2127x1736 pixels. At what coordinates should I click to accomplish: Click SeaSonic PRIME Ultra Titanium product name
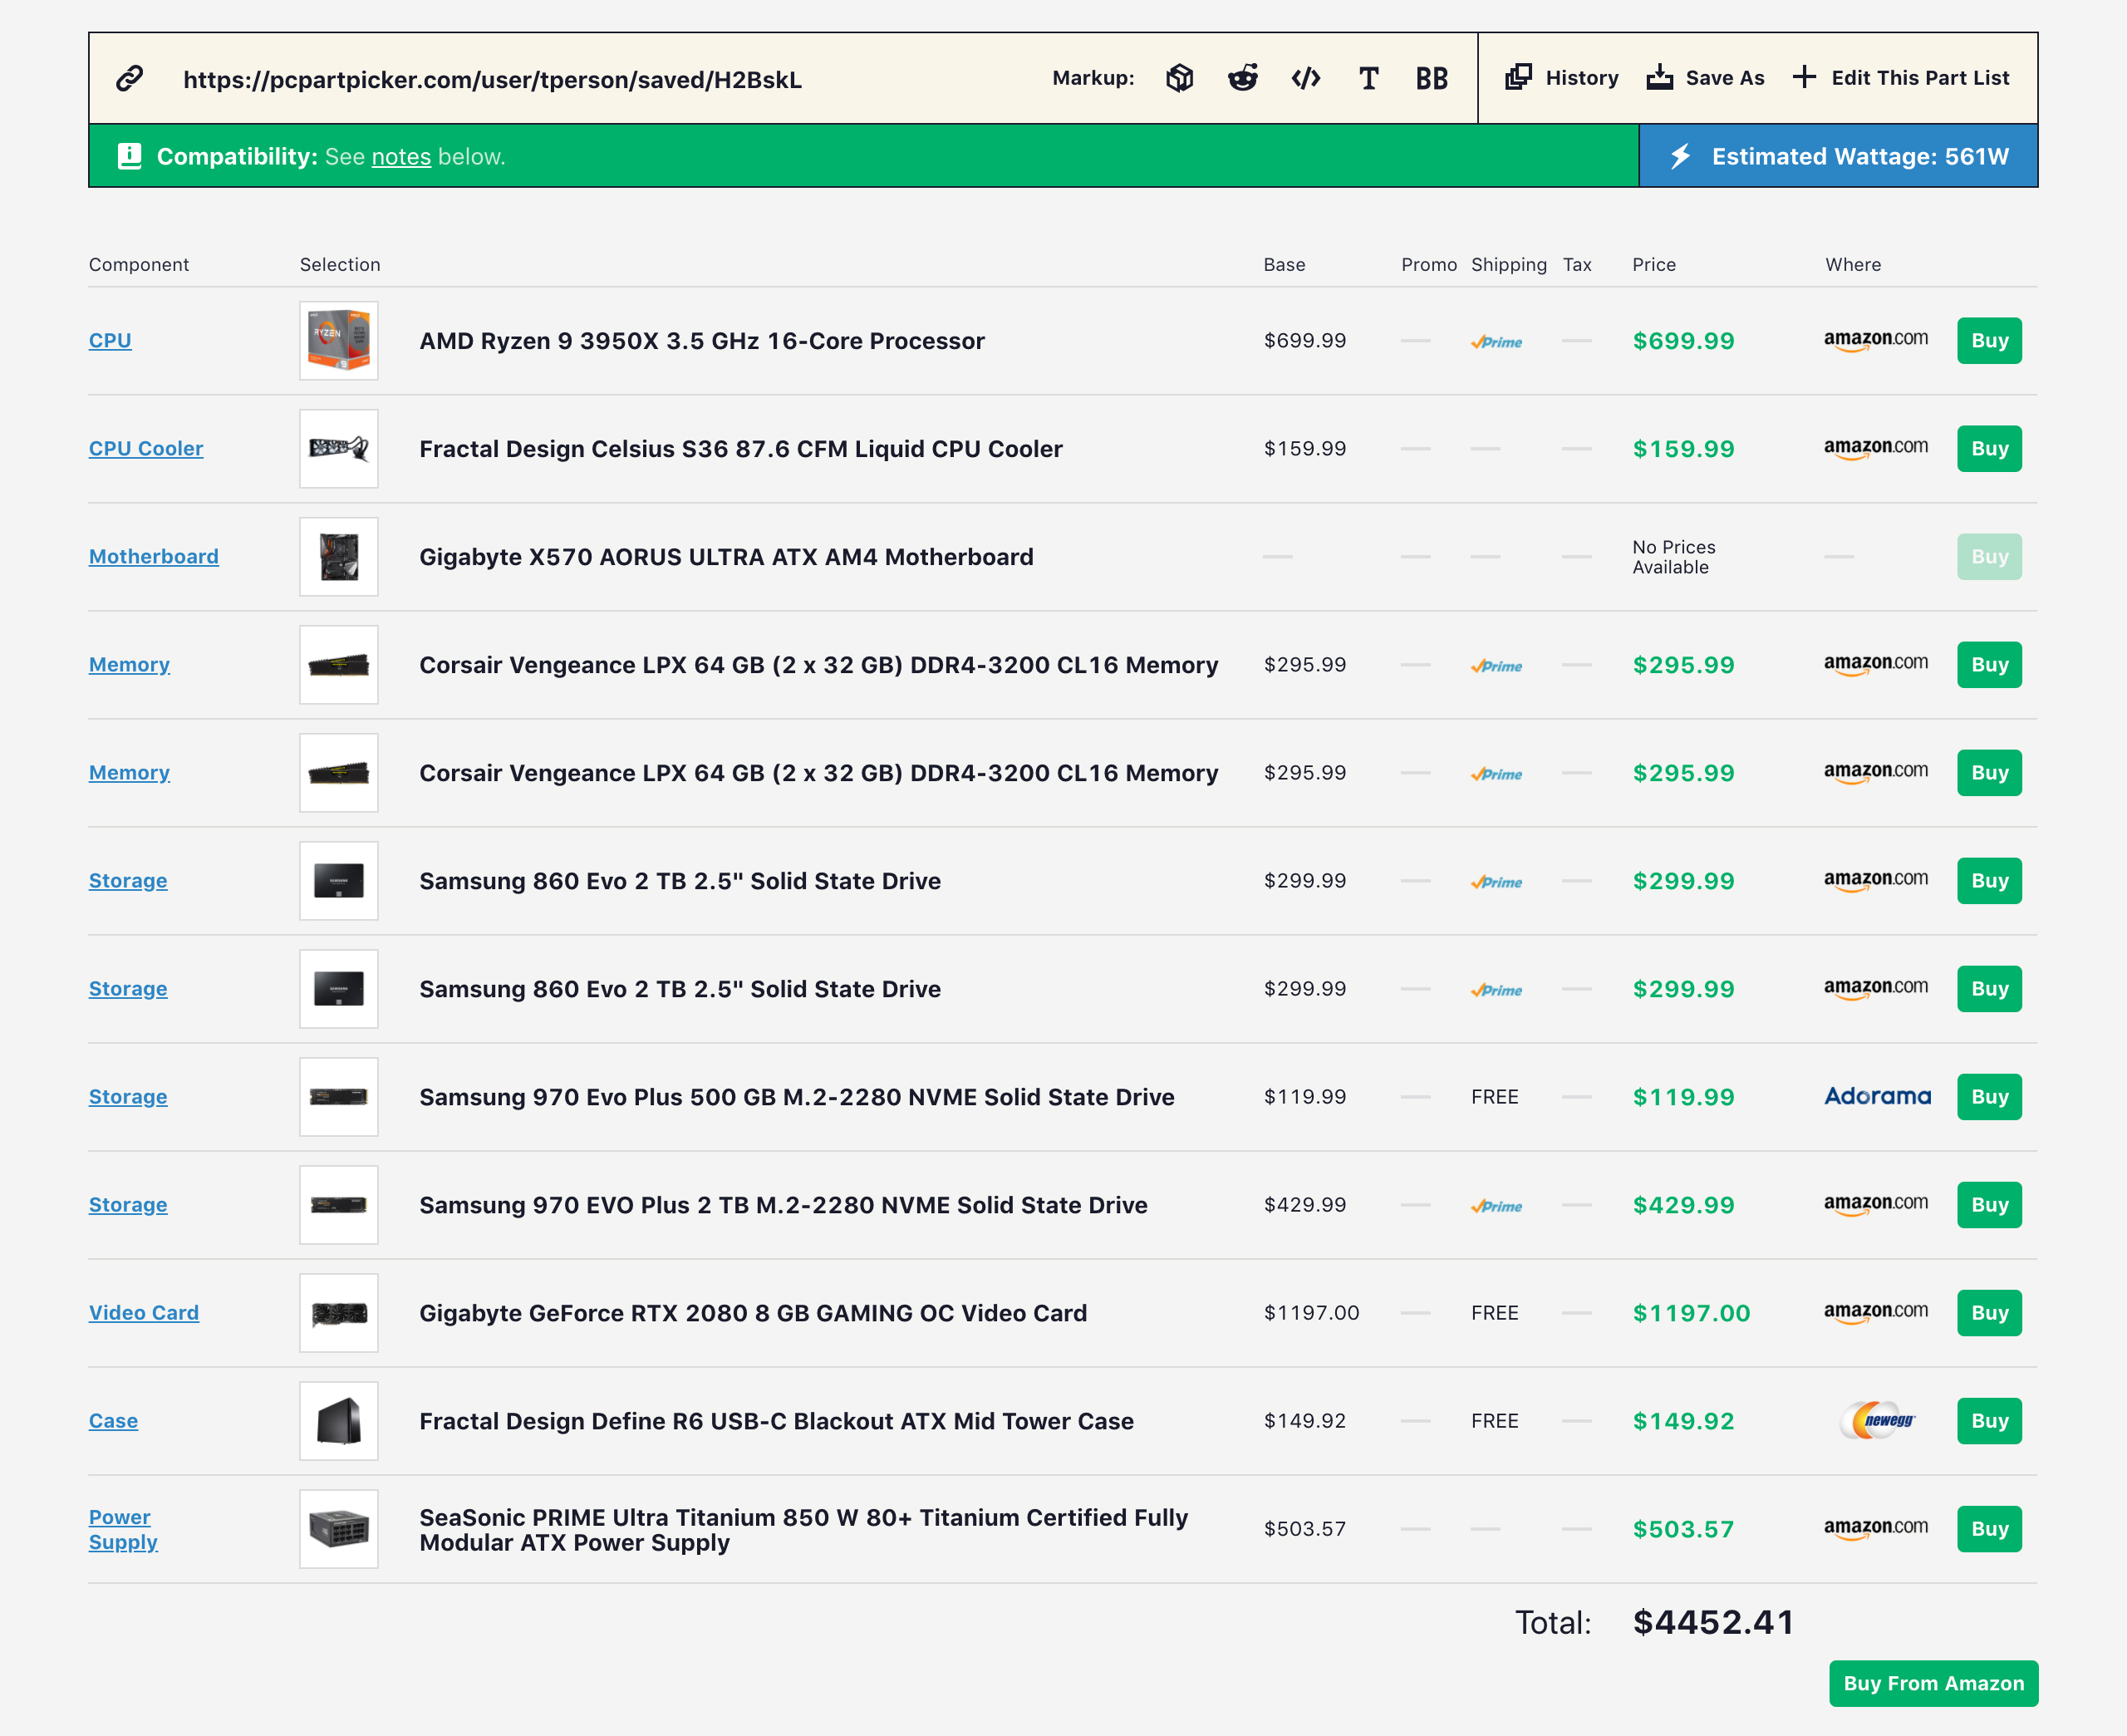point(803,1529)
